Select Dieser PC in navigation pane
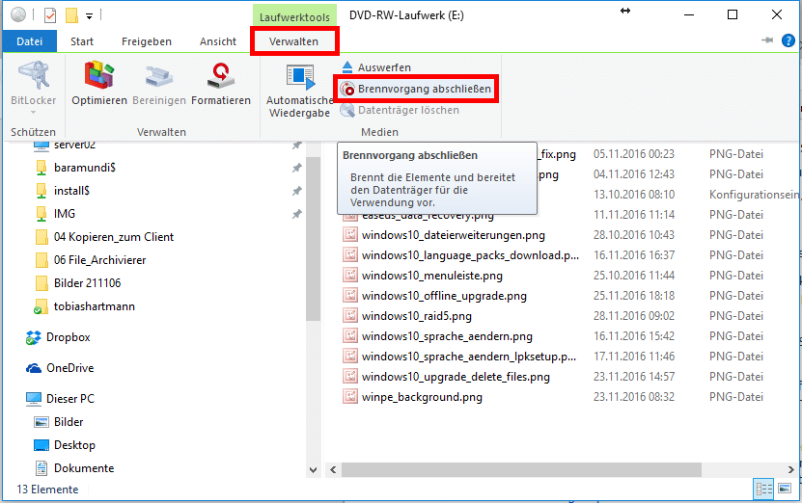802x503 pixels. (70, 398)
